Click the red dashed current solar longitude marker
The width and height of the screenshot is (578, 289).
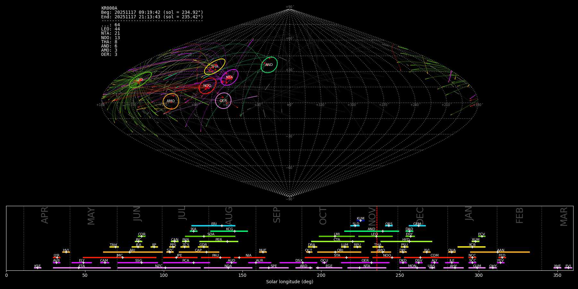pos(377,238)
